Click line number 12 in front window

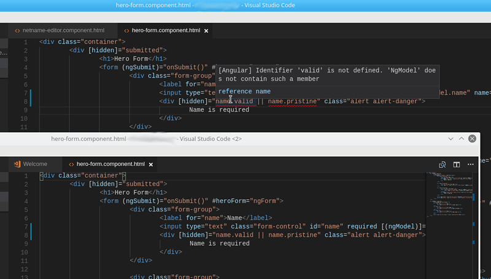coord(25,269)
